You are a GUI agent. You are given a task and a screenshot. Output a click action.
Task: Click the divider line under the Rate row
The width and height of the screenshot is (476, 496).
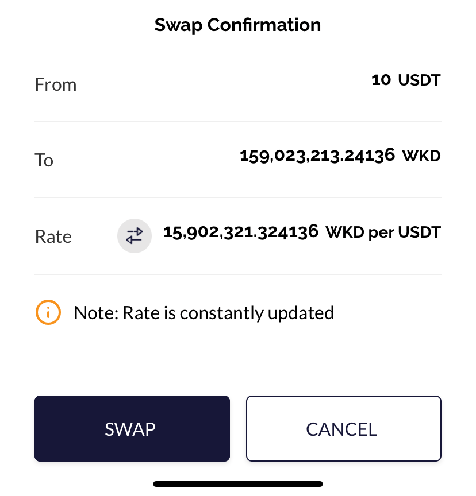click(x=238, y=274)
